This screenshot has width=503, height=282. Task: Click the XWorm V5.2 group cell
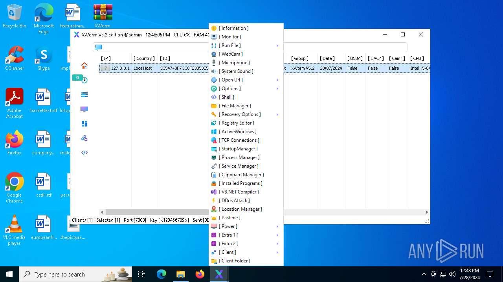[303, 68]
